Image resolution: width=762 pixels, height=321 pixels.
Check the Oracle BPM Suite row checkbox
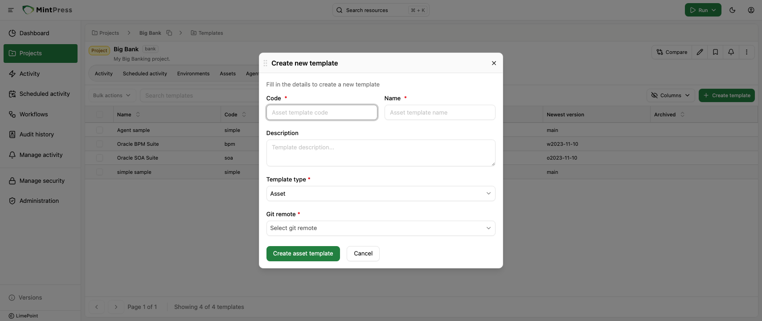coord(99,144)
